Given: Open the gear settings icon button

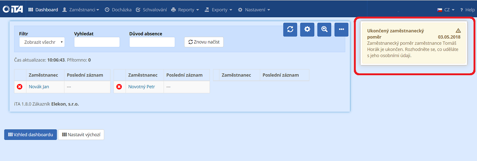Looking at the screenshot, I should pos(307,30).
